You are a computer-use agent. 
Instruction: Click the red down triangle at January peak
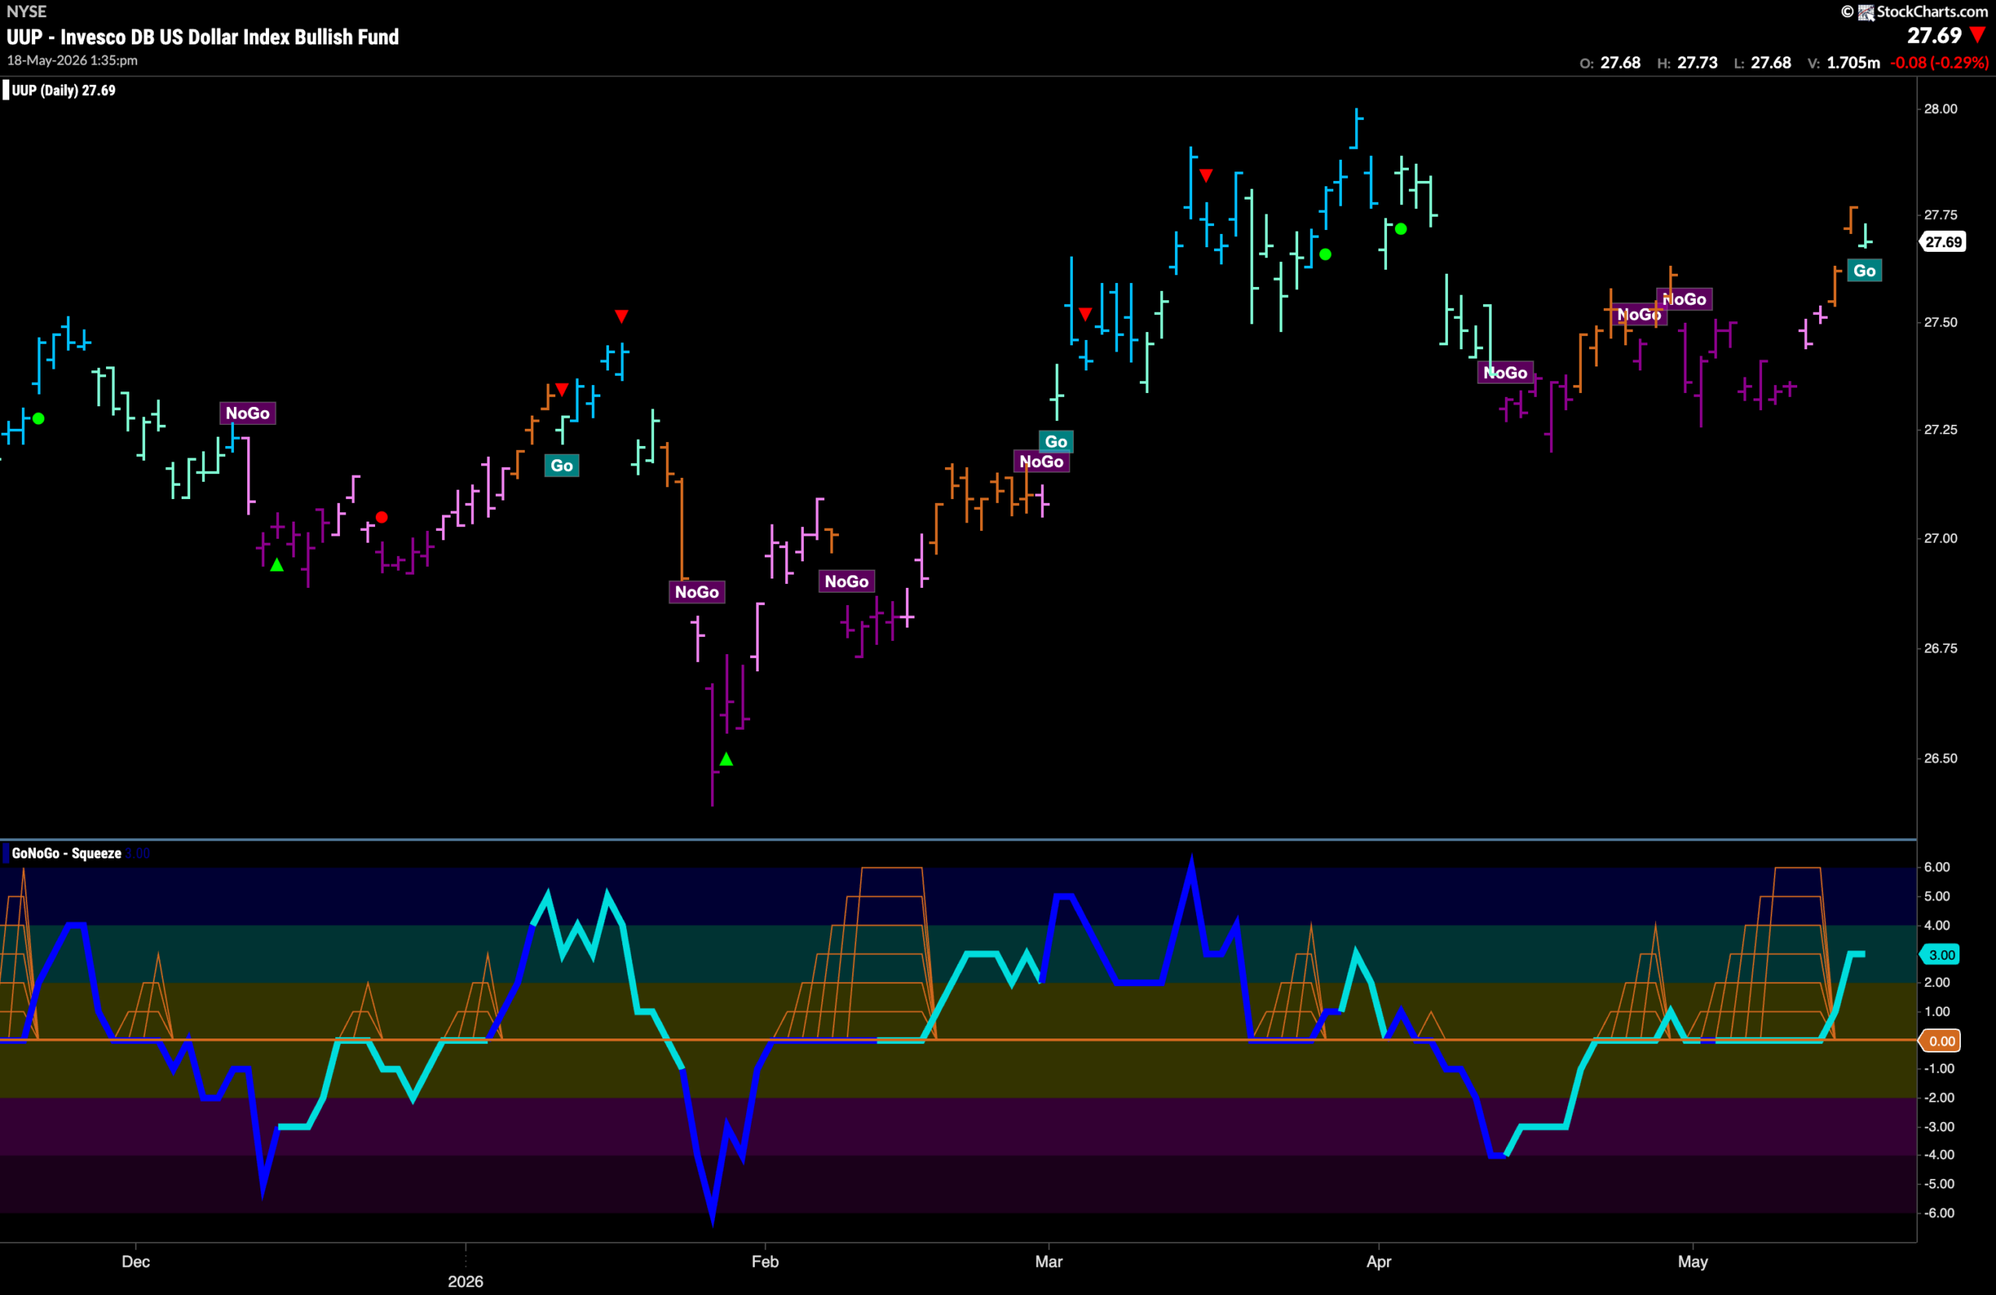click(x=621, y=317)
